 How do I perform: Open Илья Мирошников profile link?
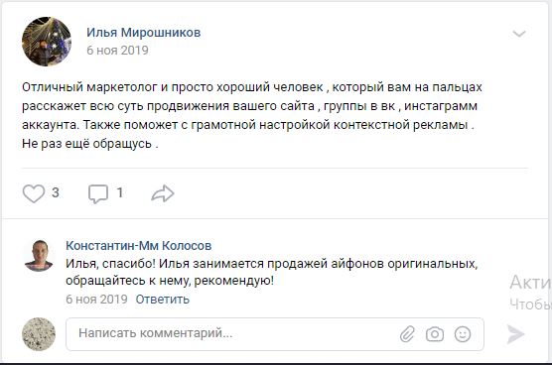coord(144,33)
